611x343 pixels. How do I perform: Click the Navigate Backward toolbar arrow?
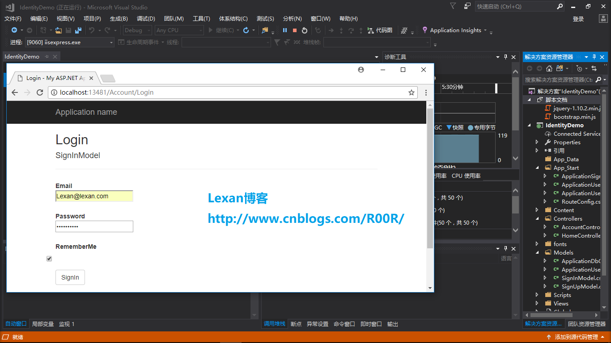14,30
